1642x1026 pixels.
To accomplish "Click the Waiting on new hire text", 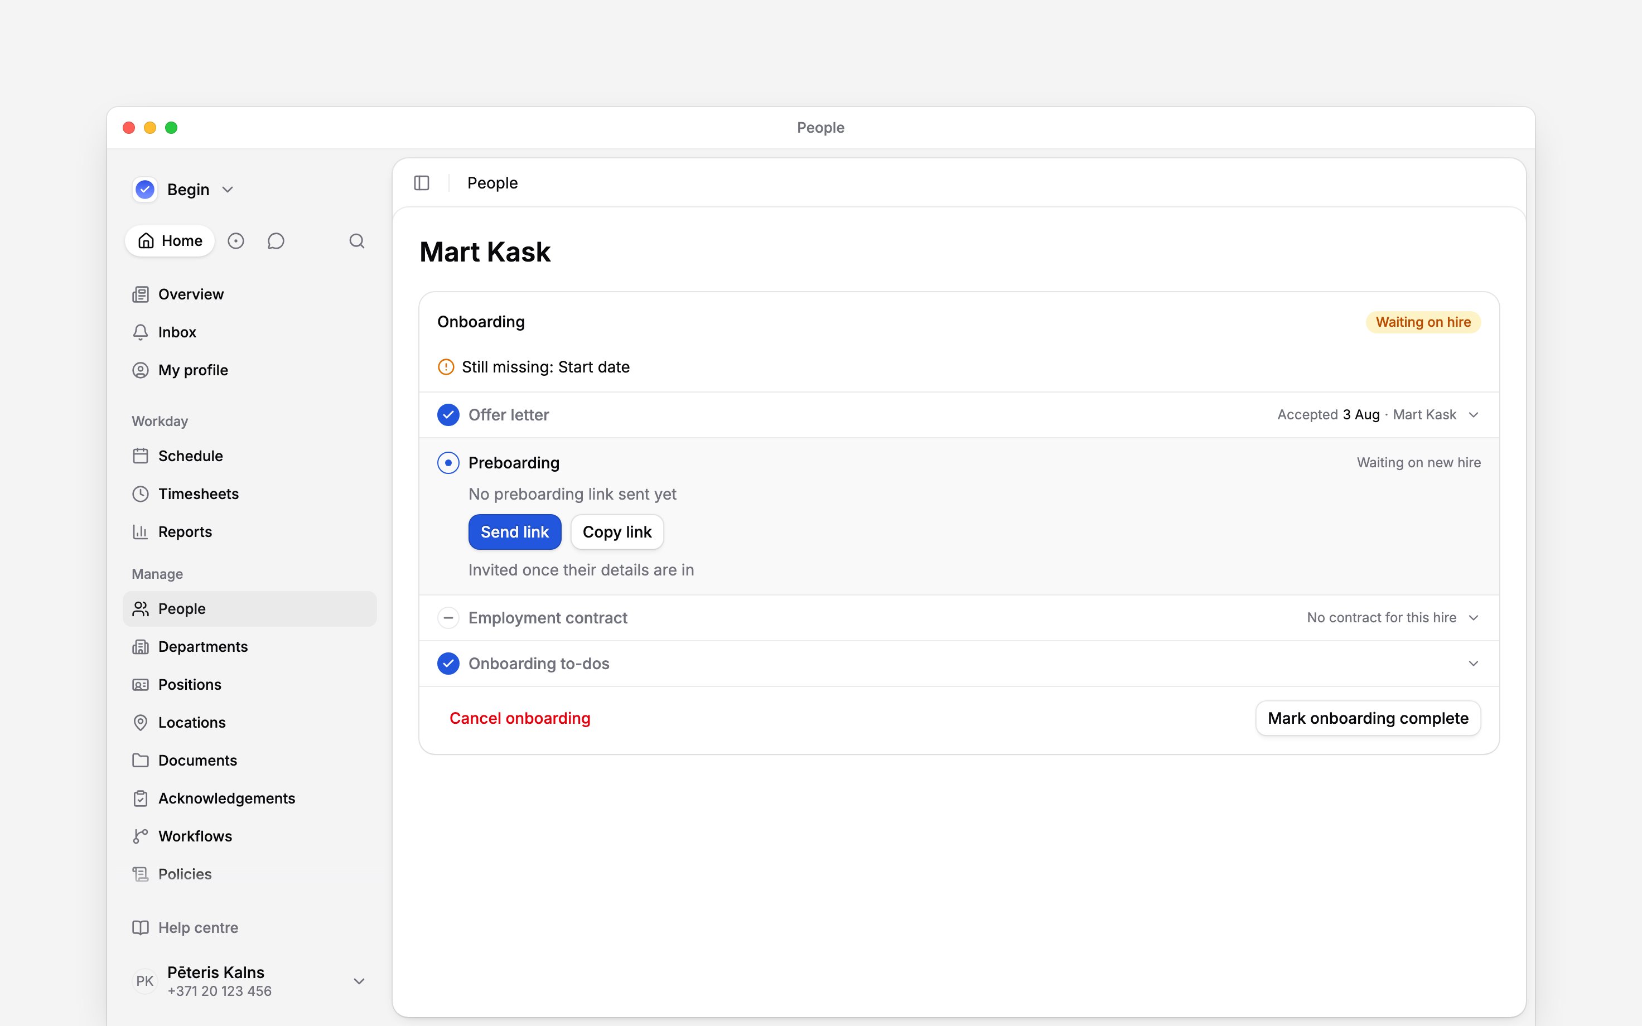I will point(1419,463).
